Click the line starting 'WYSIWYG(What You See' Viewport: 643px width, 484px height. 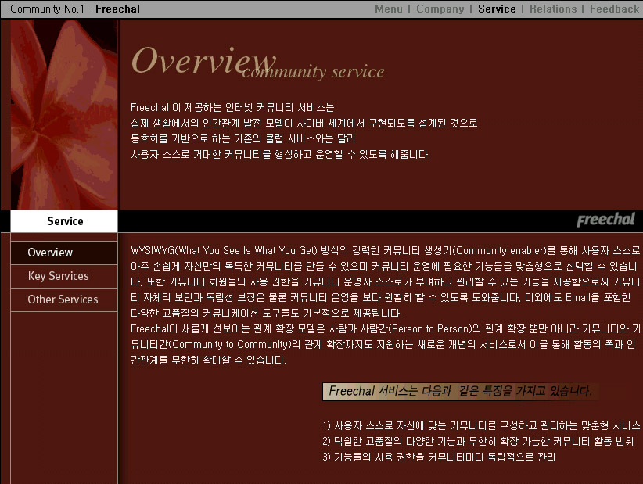coord(385,250)
